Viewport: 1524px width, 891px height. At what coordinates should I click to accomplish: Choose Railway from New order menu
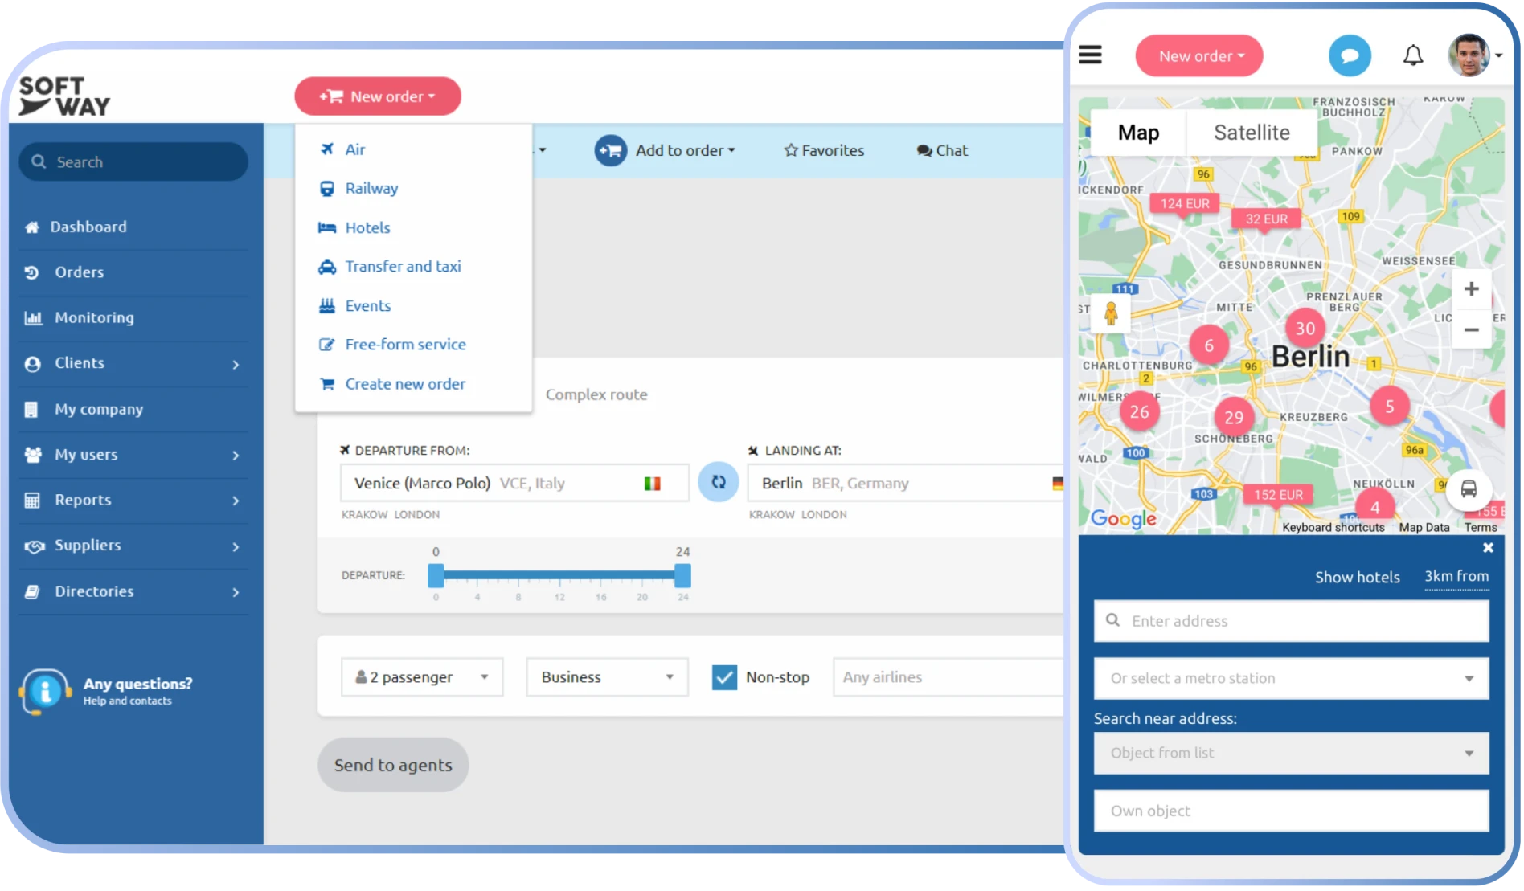coord(371,189)
